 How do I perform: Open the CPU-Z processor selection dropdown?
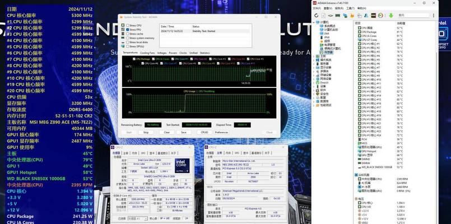pos(138,219)
